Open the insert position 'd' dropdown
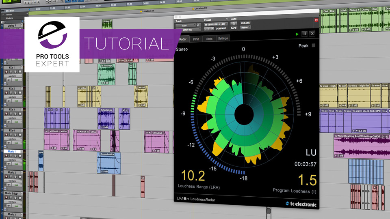The height and width of the screenshot is (219, 390). [199, 25]
